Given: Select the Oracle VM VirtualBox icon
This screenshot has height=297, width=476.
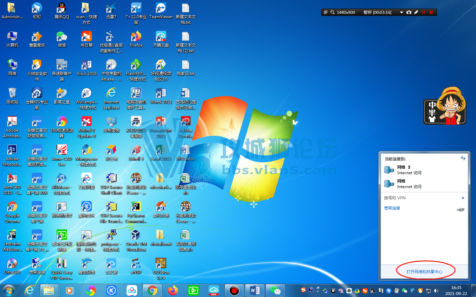Looking at the screenshot, I should [x=136, y=241].
